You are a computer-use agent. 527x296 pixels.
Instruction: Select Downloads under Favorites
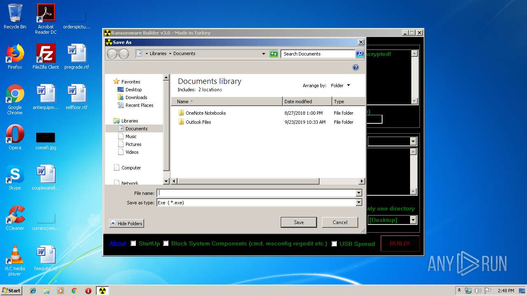click(x=136, y=97)
